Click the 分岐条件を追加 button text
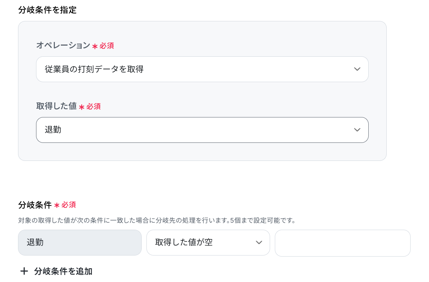Image resolution: width=429 pixels, height=282 pixels. (63, 271)
